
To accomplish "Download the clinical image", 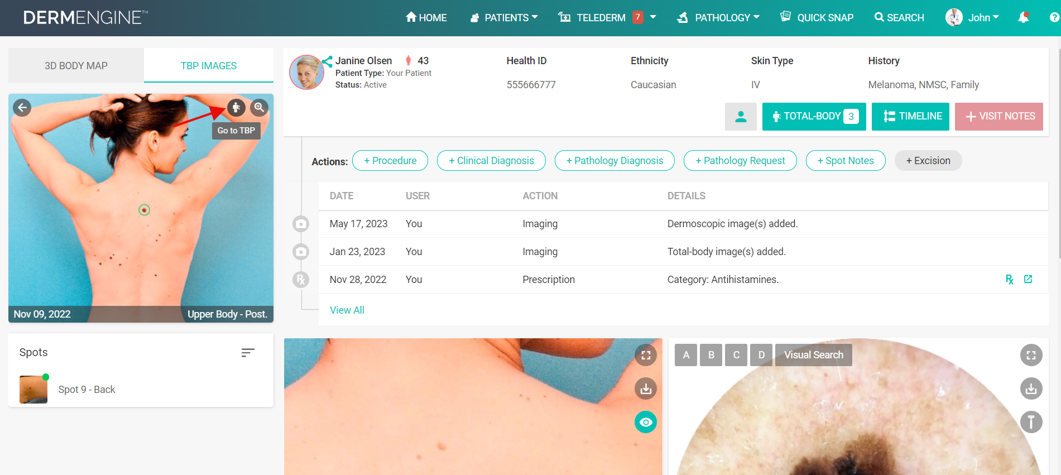I will point(646,388).
